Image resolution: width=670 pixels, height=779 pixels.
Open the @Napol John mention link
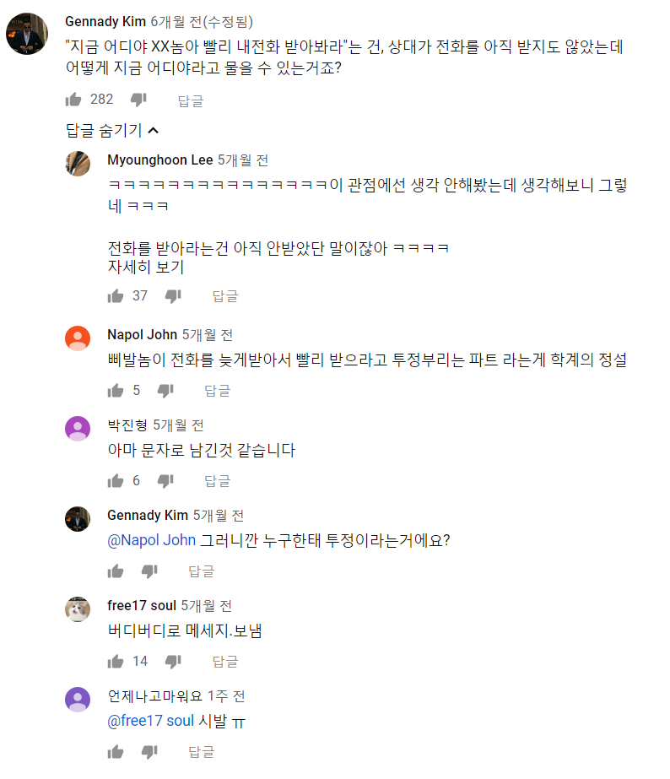click(x=152, y=540)
